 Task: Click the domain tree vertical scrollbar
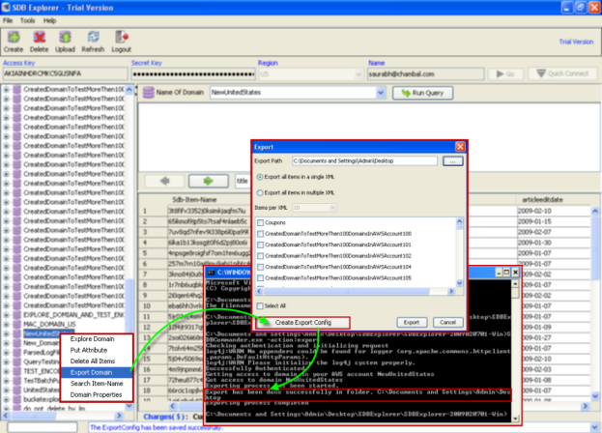[x=129, y=248]
